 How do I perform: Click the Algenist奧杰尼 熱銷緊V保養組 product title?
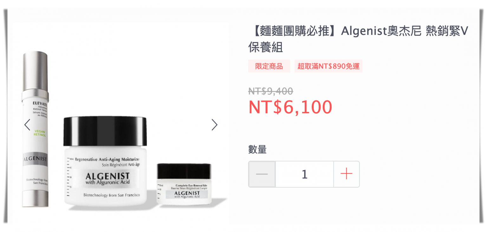pyautogui.click(x=358, y=39)
